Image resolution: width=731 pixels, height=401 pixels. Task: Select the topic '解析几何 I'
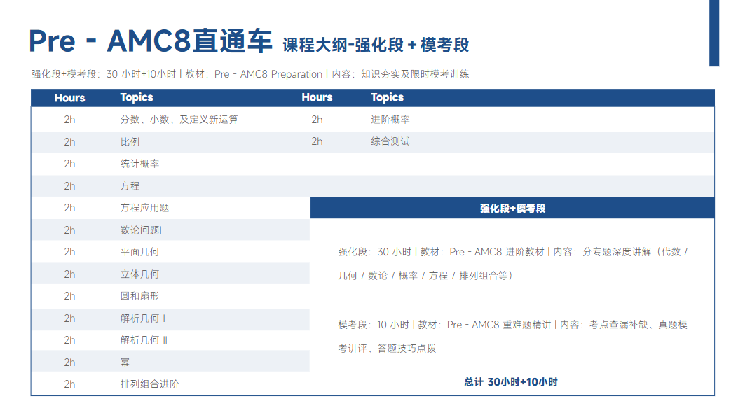coord(143,318)
